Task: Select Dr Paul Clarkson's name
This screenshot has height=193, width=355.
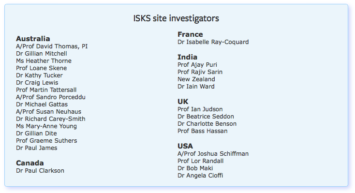Action: [x=40, y=171]
